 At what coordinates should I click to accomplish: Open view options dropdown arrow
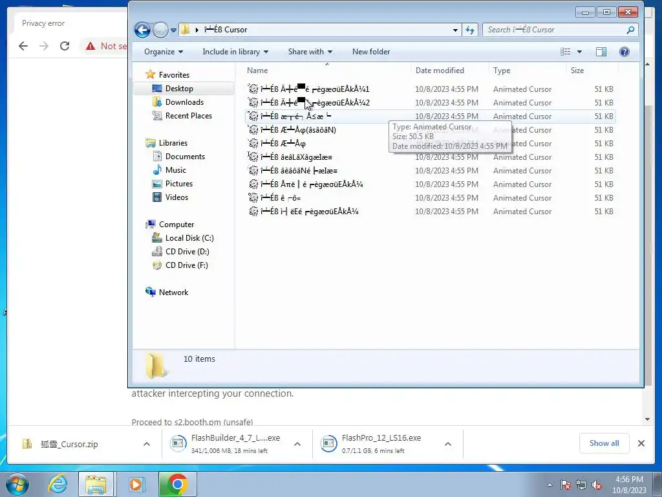point(579,52)
